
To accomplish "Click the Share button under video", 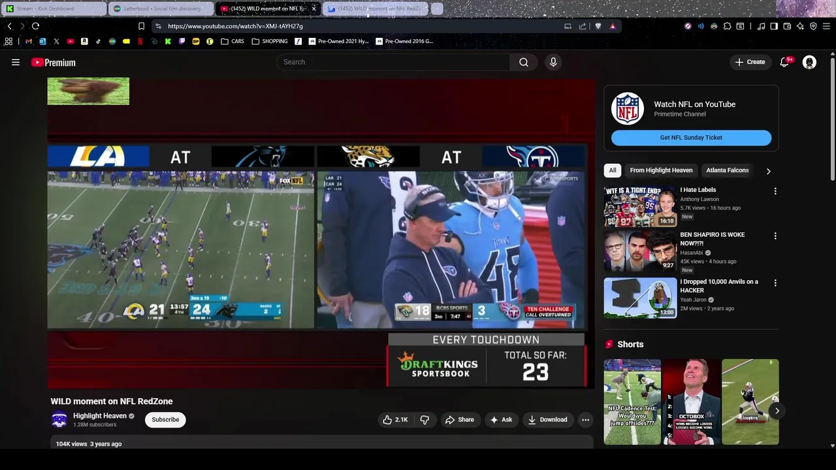I will [460, 420].
